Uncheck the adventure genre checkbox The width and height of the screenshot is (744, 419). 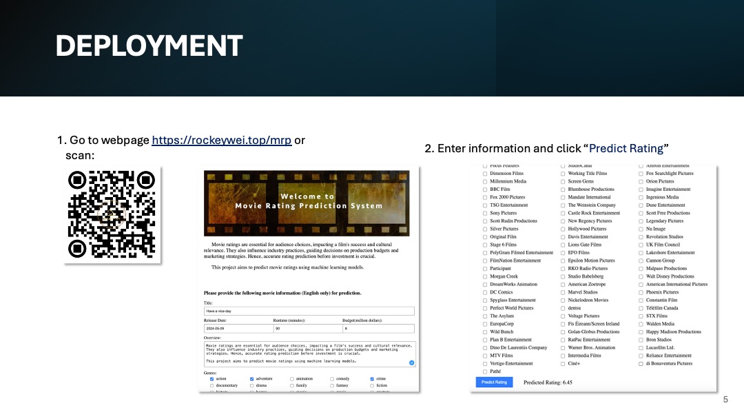251,378
